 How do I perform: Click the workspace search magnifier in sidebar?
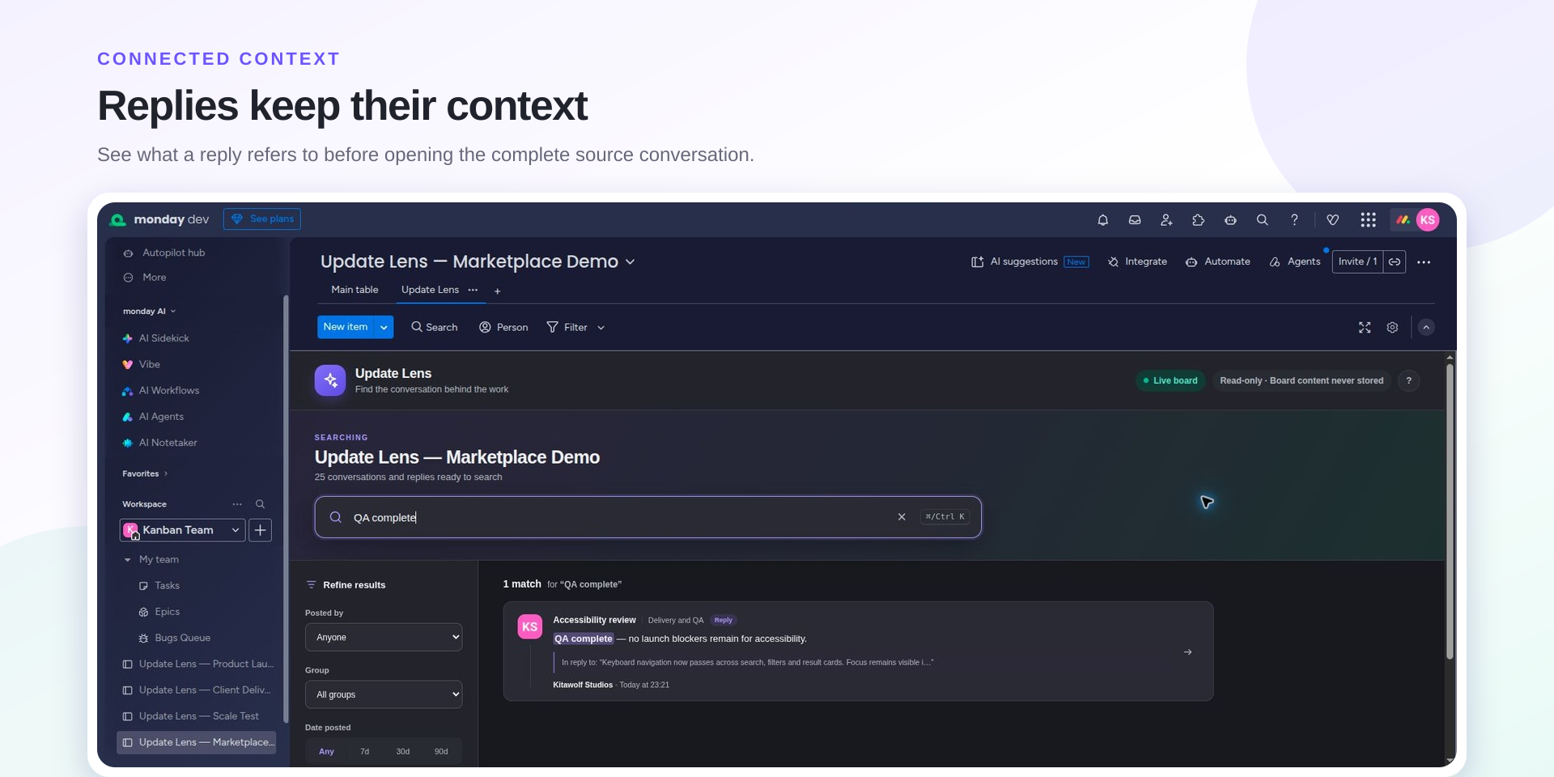260,504
